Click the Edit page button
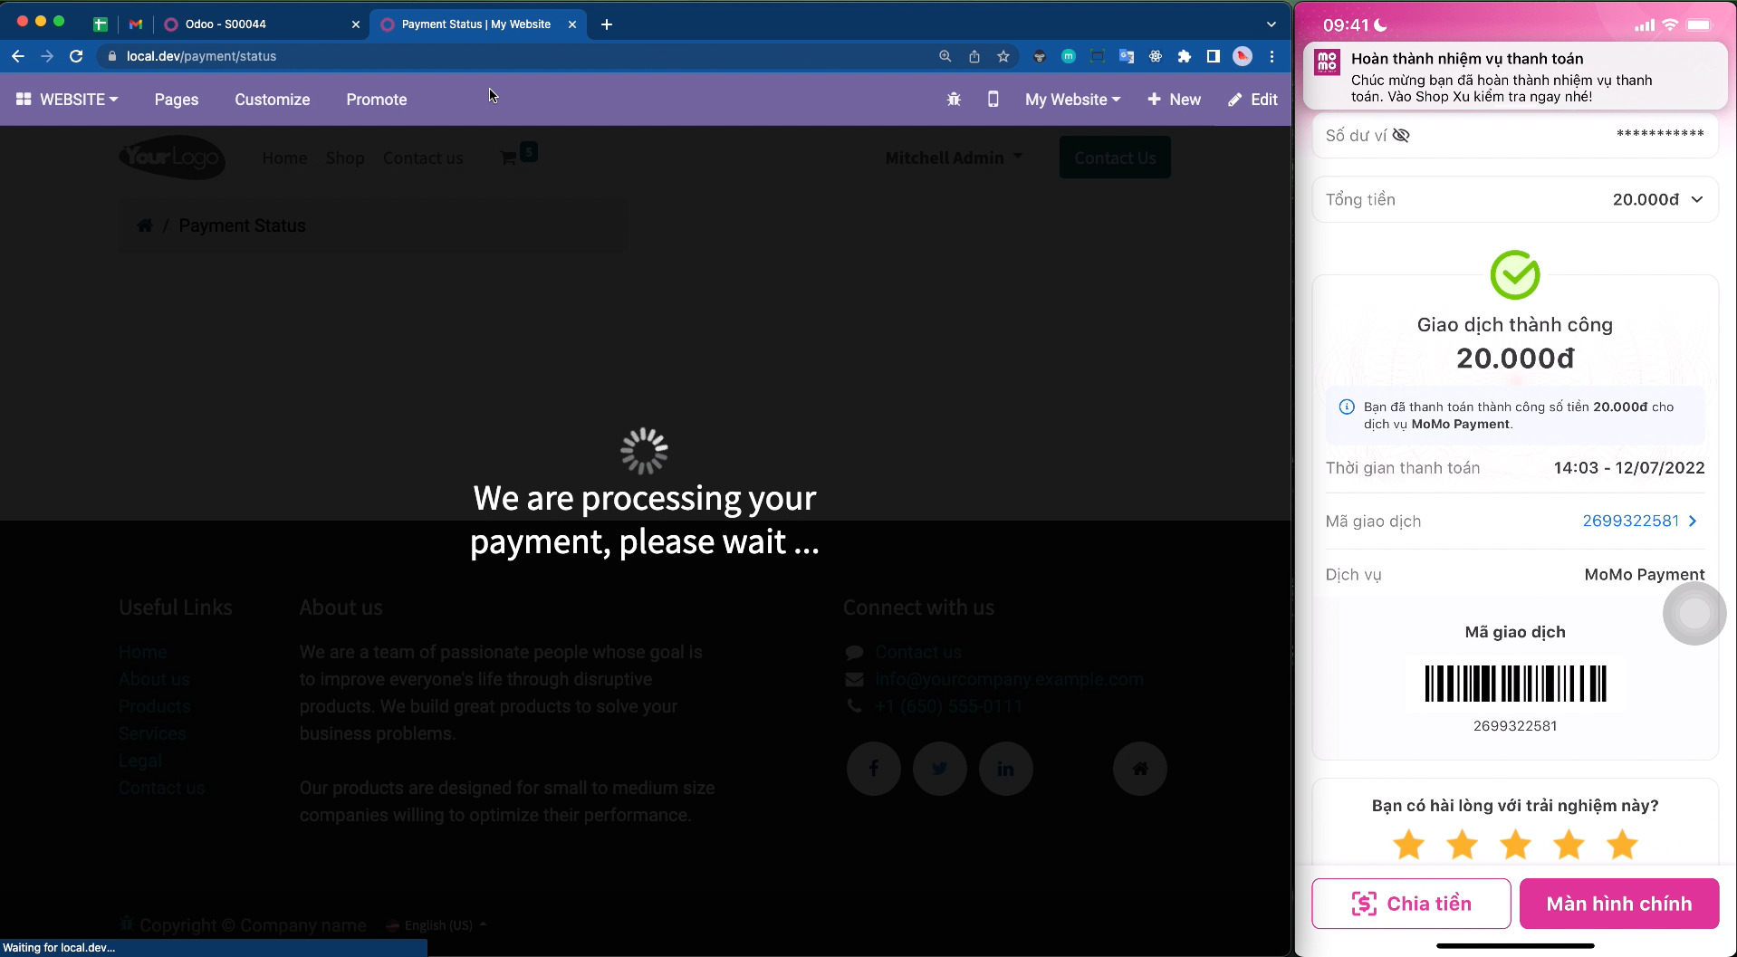This screenshot has width=1737, height=957. tap(1253, 100)
